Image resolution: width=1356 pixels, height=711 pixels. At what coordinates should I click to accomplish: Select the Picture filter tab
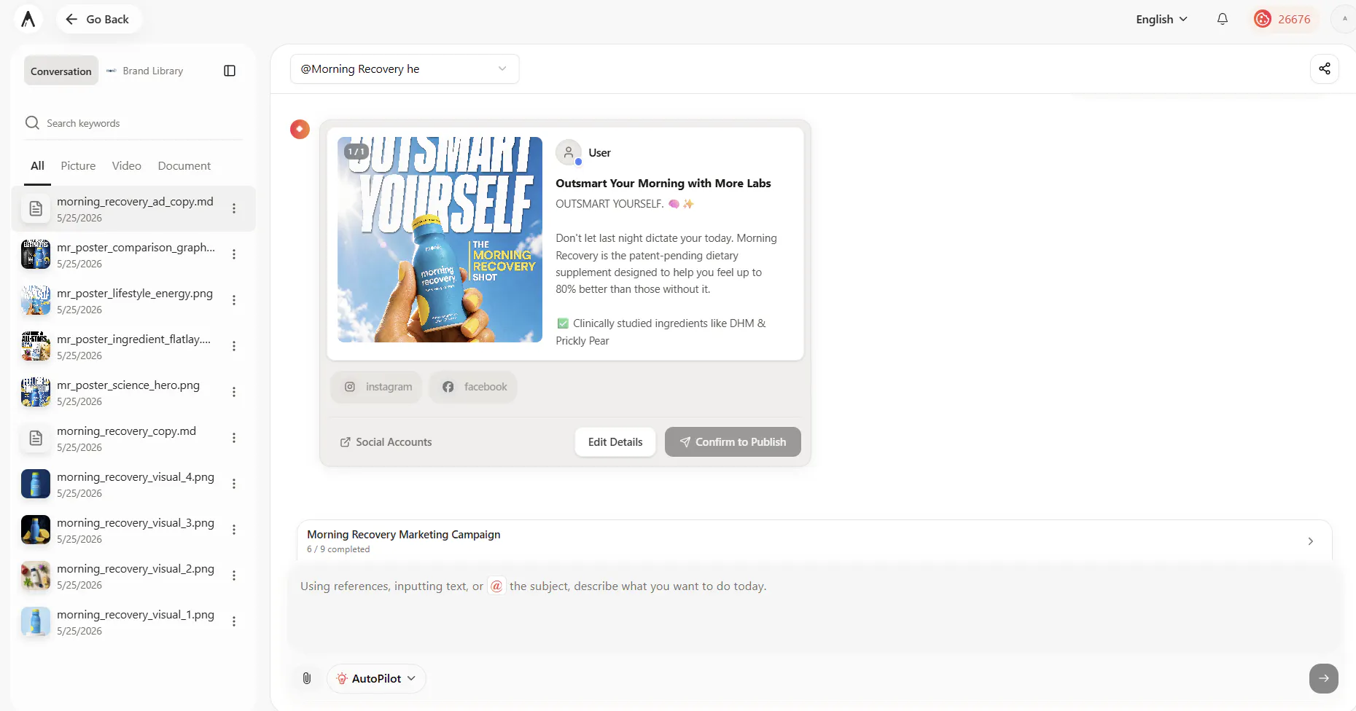(78, 166)
